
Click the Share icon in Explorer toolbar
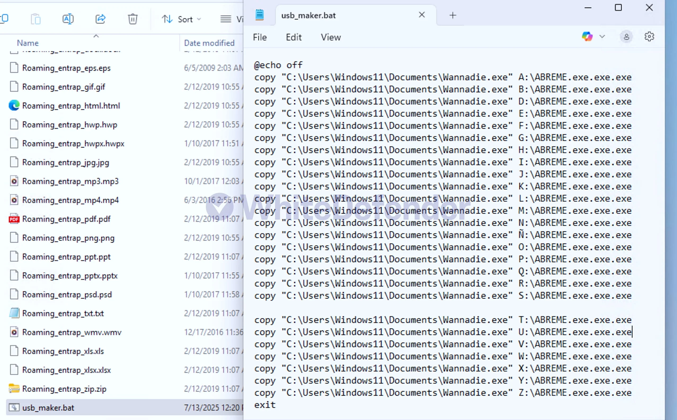click(x=100, y=19)
